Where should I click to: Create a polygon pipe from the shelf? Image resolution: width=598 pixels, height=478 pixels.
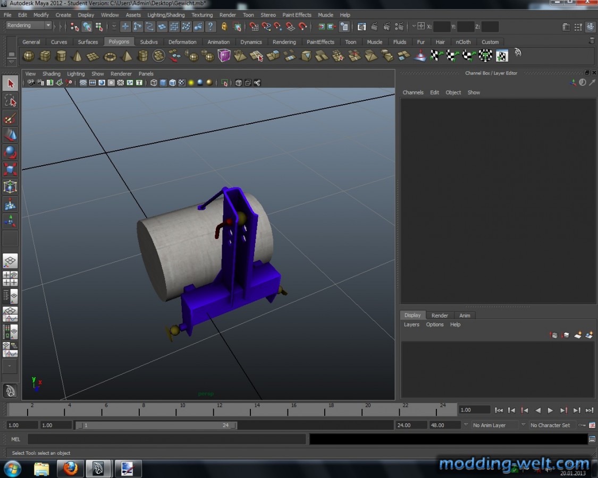(x=142, y=56)
